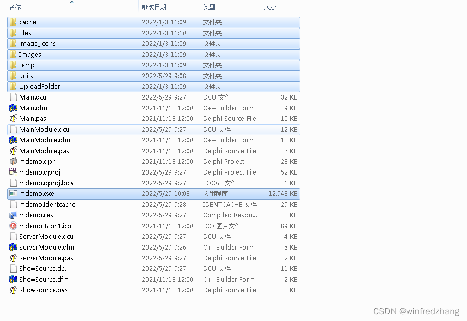Select the name image_icons
467x321 pixels.
[x=37, y=44]
